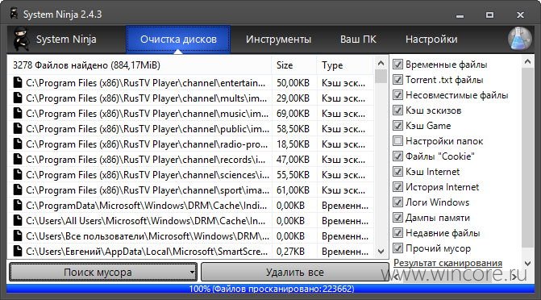Open Поиск мусора dropdown arrow
Viewport: 541px width, 300px height.
(192, 273)
